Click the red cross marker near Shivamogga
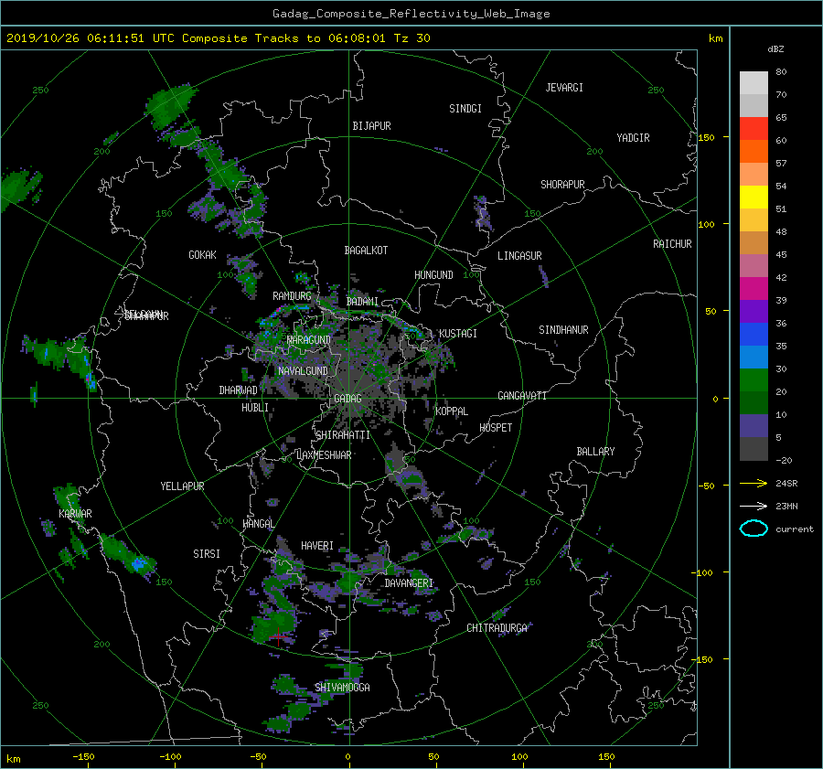The height and width of the screenshot is (769, 823). 278,637
